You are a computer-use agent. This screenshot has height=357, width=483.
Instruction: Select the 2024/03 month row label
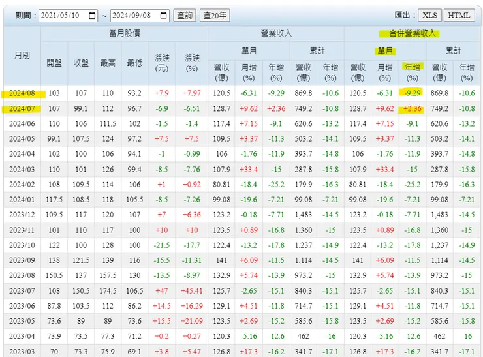(22, 170)
